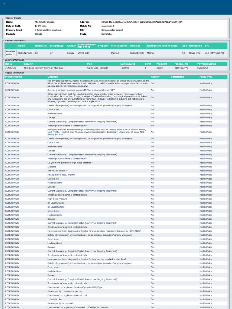Click the date of birth 17-09-1993
The image size is (232, 309).
click(41, 26)
